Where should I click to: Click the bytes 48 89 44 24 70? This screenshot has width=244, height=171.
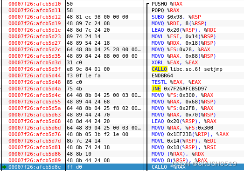tap(88, 115)
